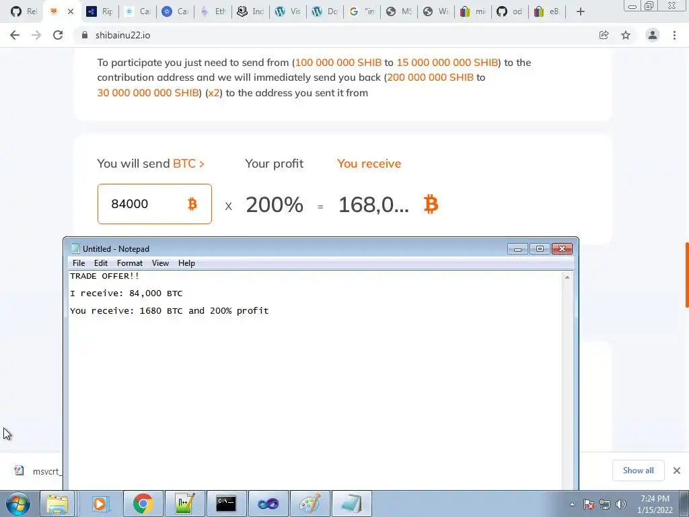The height and width of the screenshot is (517, 689).
Task: Click the volume speaker tray icon
Action: (x=621, y=504)
